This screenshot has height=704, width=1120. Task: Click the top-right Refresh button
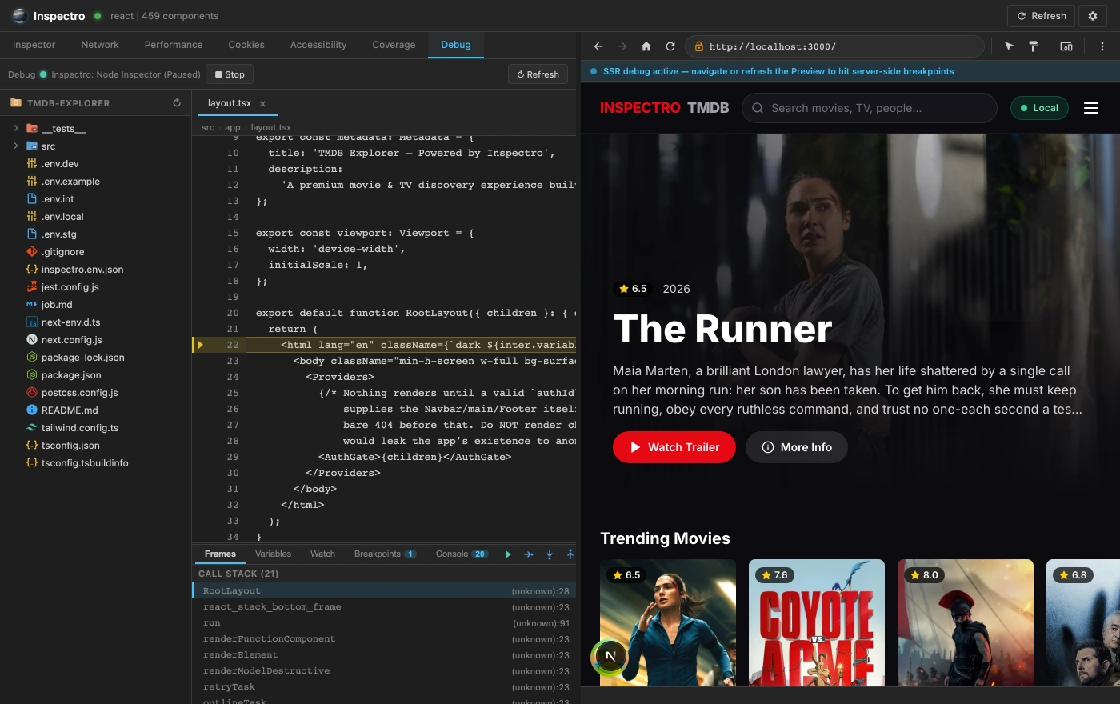1041,16
